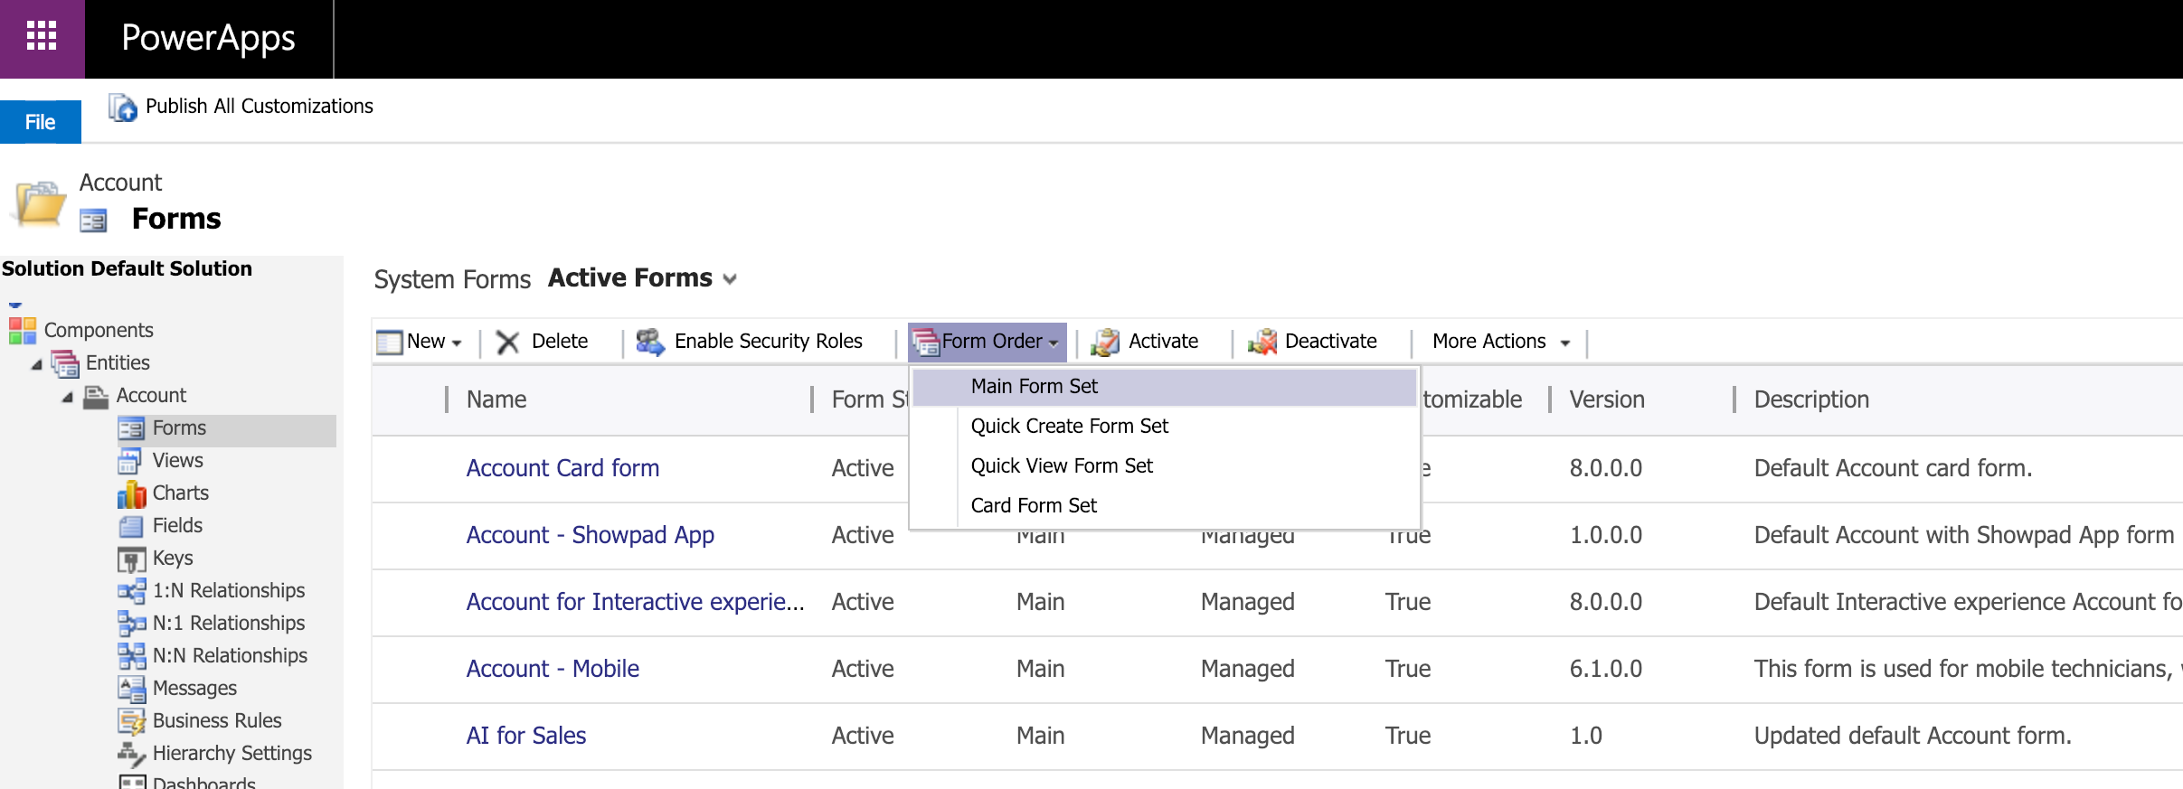
Task: Click the Keys icon in the tree
Action: (131, 559)
